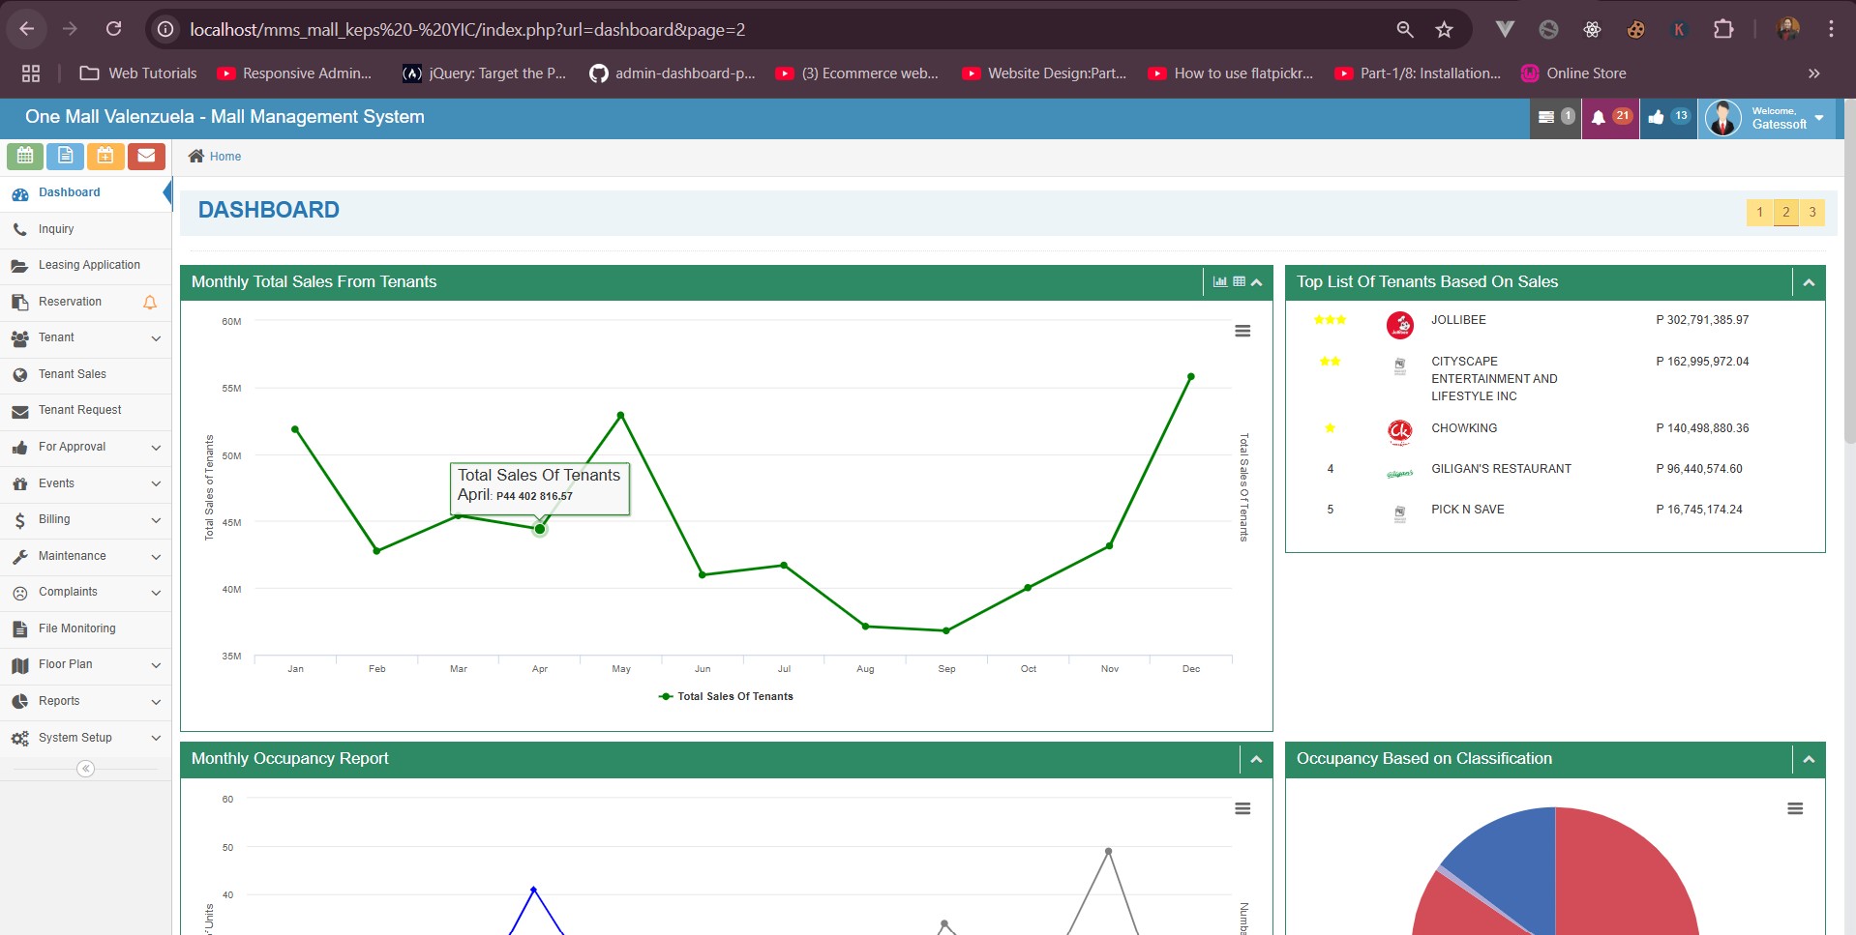Expand the System Setup sidebar submenu
Screen dimensions: 1856x935
pos(156,738)
